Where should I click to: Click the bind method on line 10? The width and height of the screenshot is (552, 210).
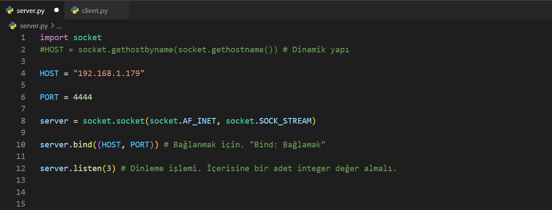(82, 145)
